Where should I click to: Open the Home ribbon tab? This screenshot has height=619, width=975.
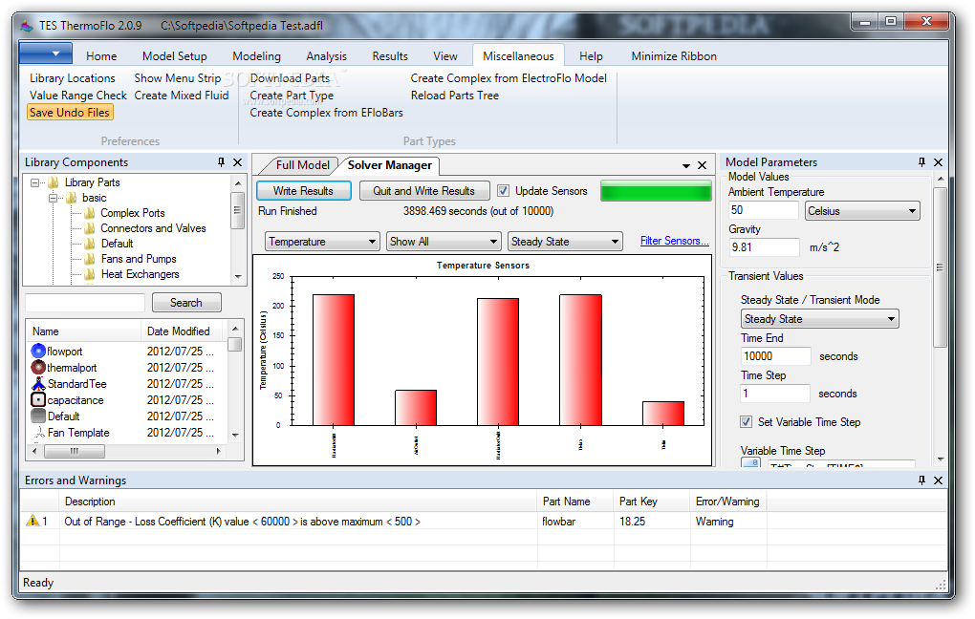click(x=101, y=56)
